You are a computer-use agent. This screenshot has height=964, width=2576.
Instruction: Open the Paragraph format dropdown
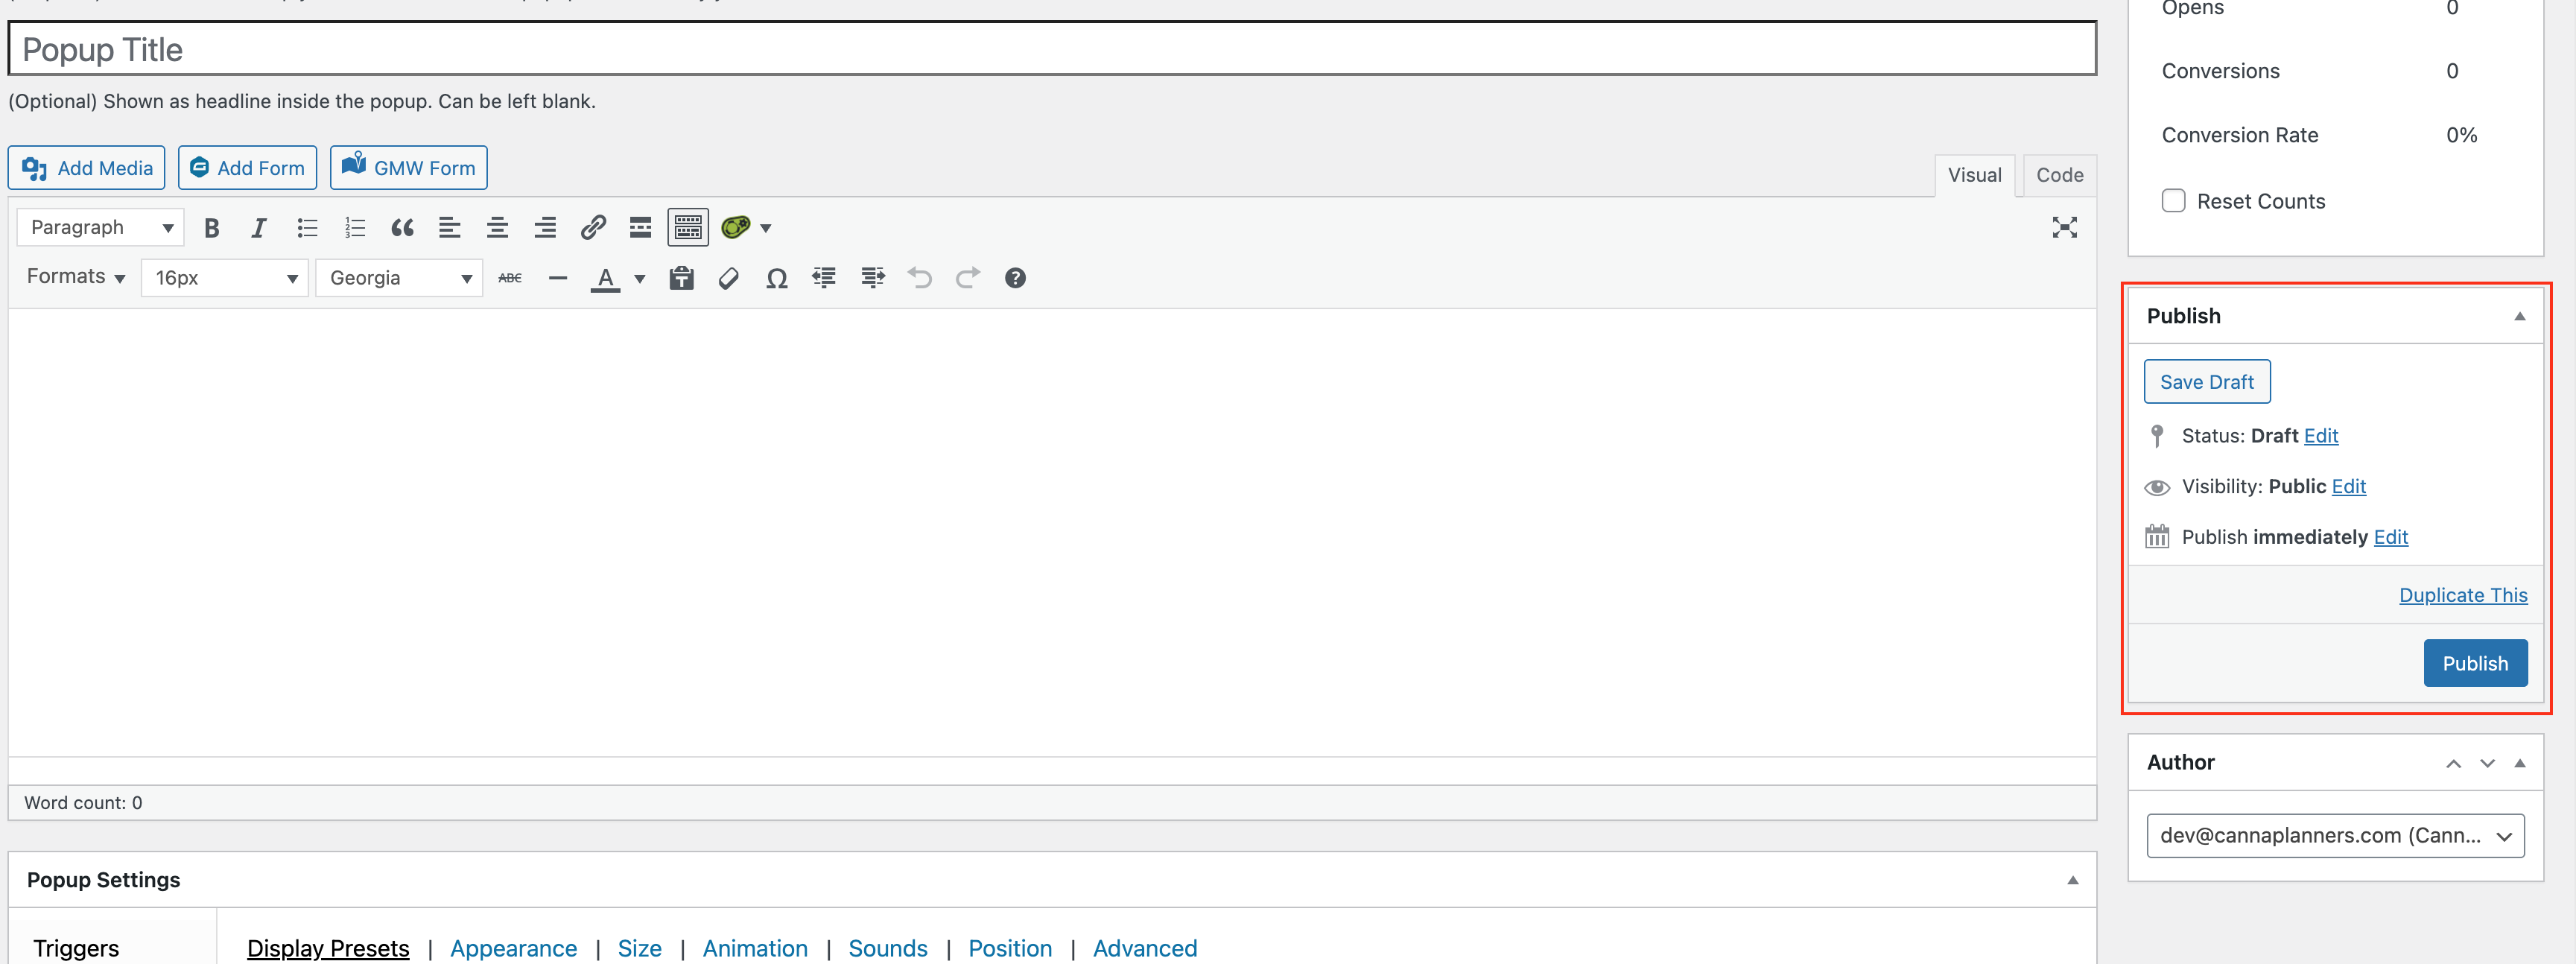[100, 228]
